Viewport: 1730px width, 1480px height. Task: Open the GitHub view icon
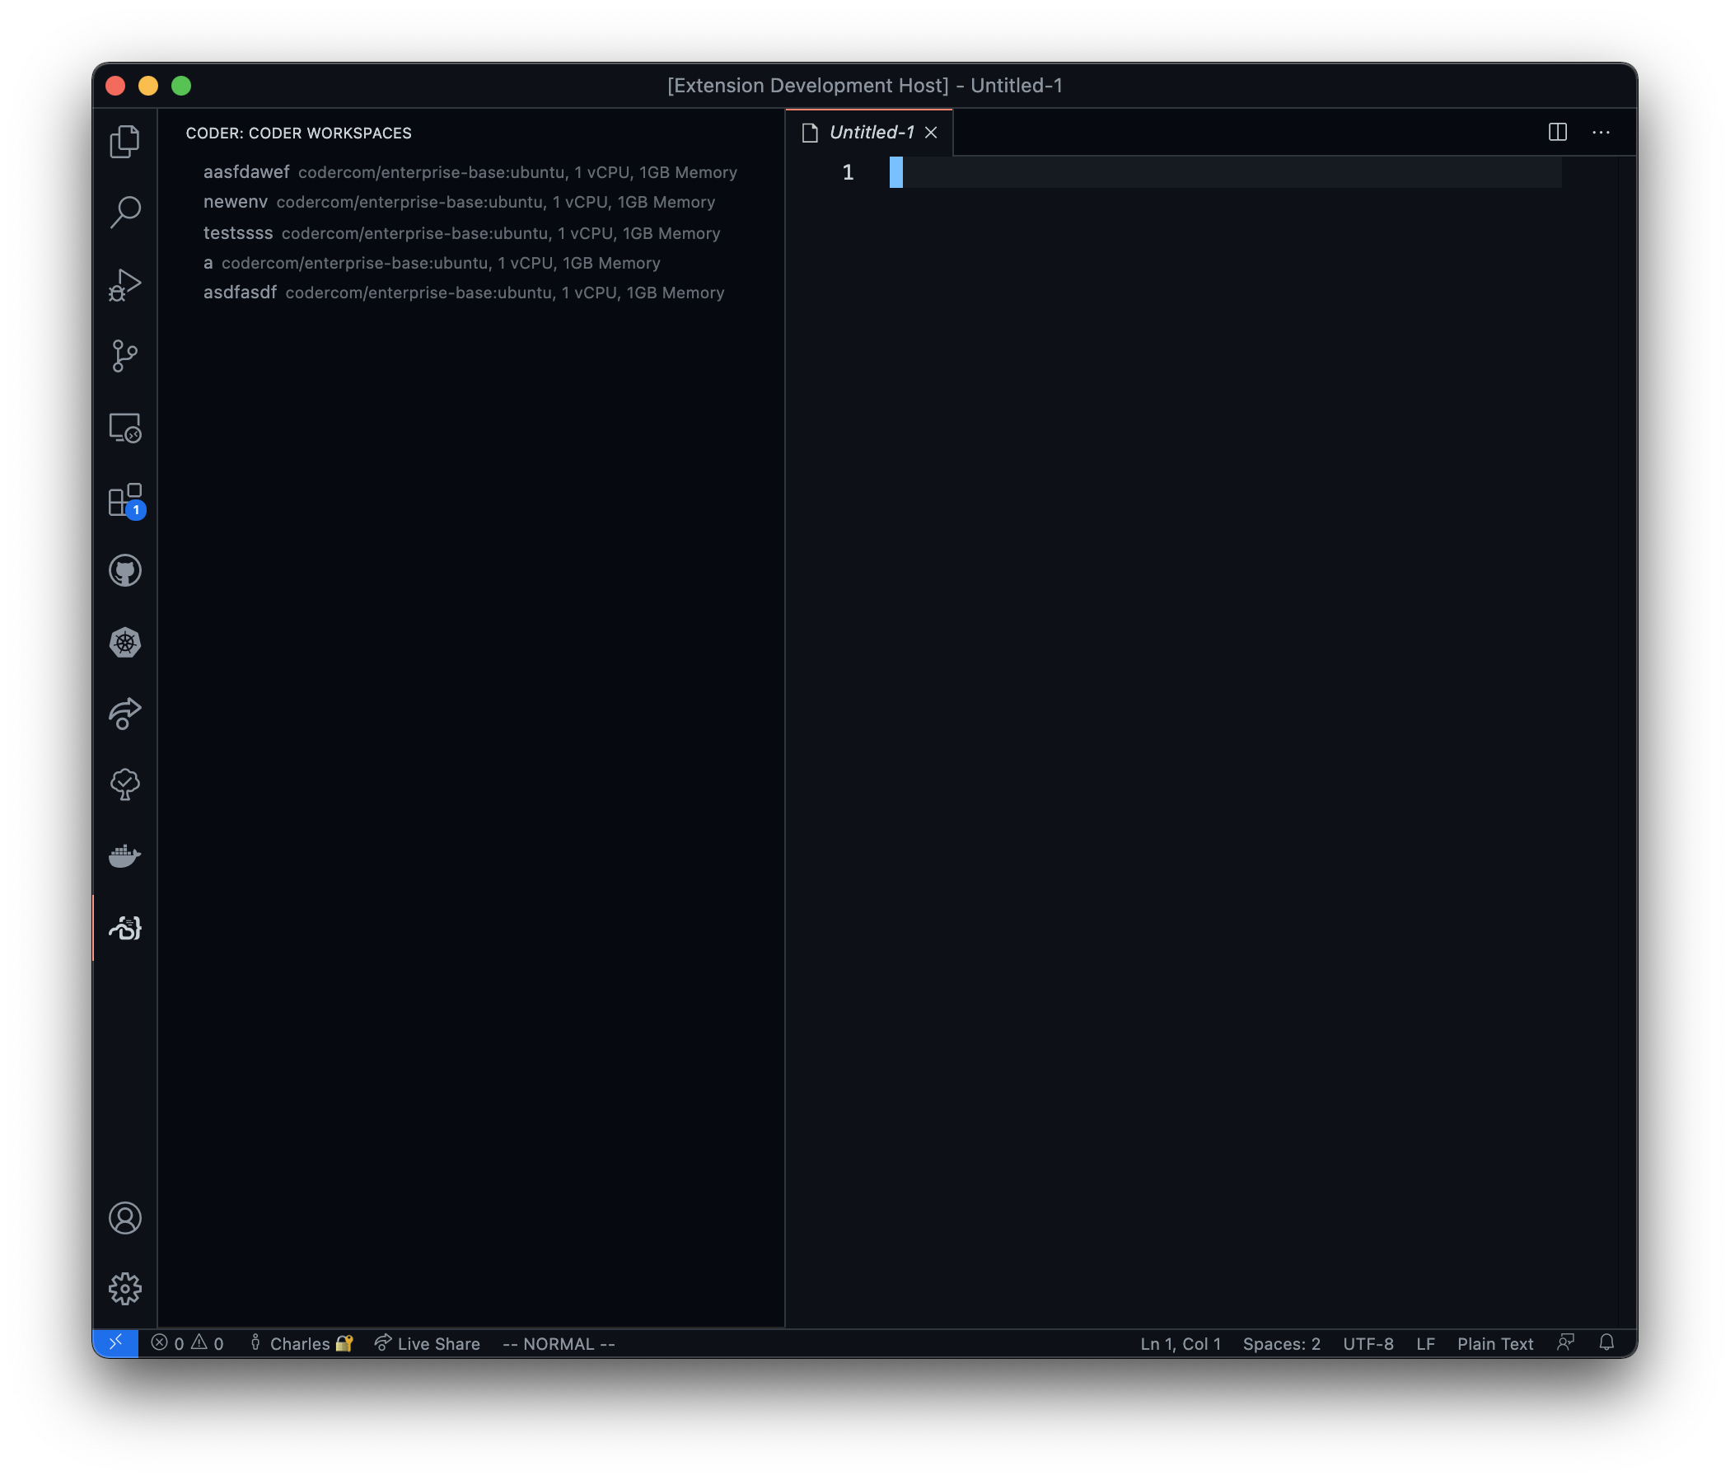click(x=124, y=571)
